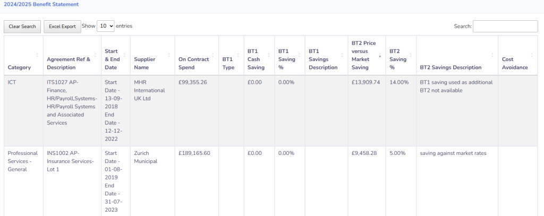Viewport: 544px width, 216px height.
Task: Click BT1 Savings Description sort icon
Action: coord(342,55)
